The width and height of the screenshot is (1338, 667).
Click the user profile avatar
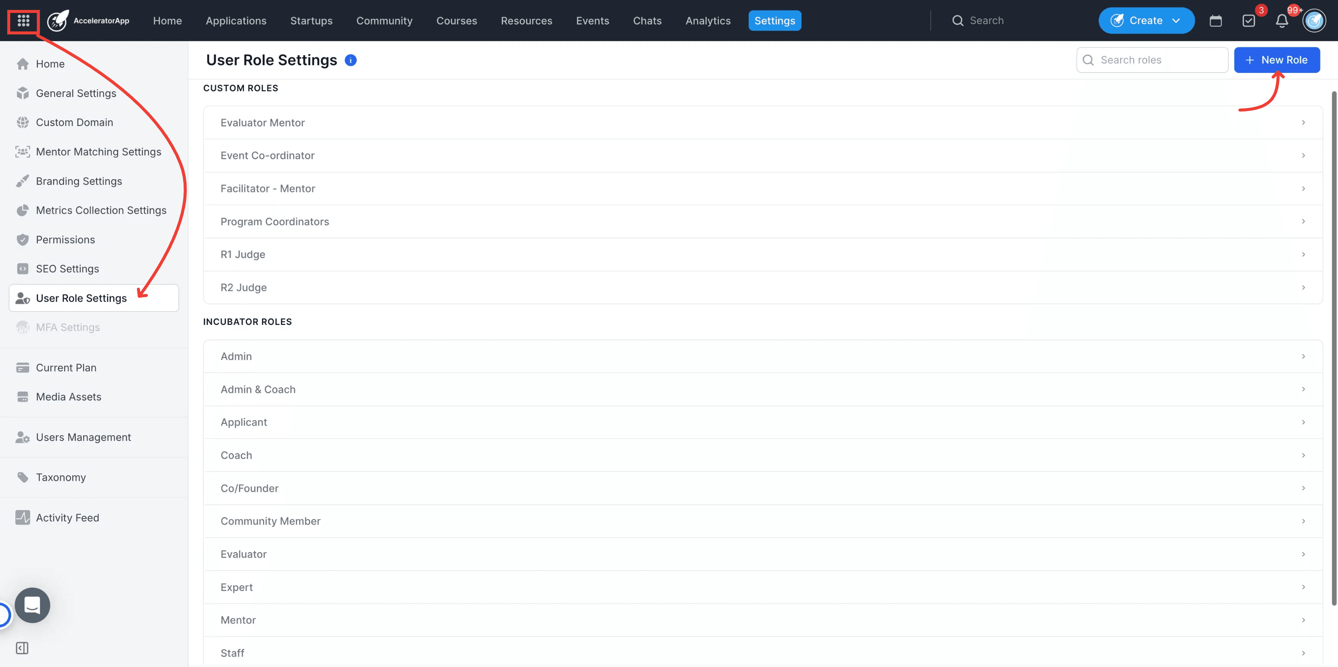pyautogui.click(x=1314, y=21)
